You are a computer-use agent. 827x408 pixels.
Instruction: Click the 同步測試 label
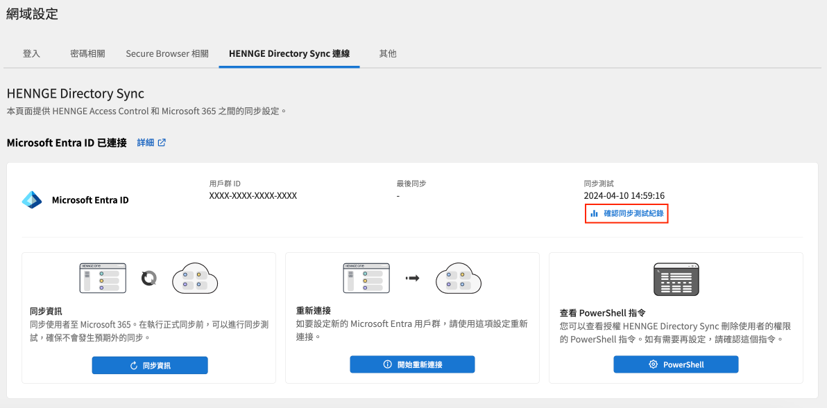599,184
